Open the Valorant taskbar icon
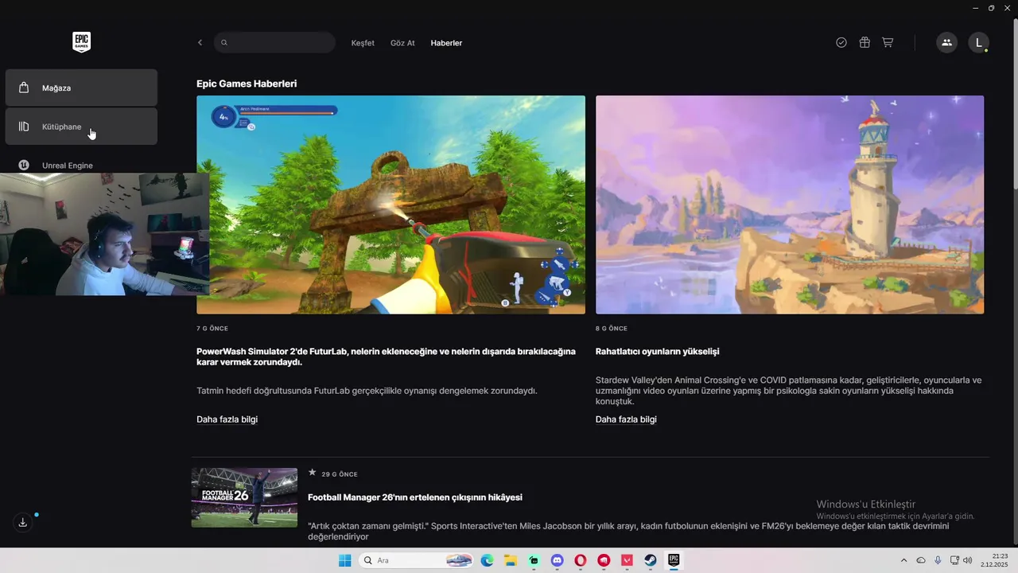1018x573 pixels. tap(628, 560)
